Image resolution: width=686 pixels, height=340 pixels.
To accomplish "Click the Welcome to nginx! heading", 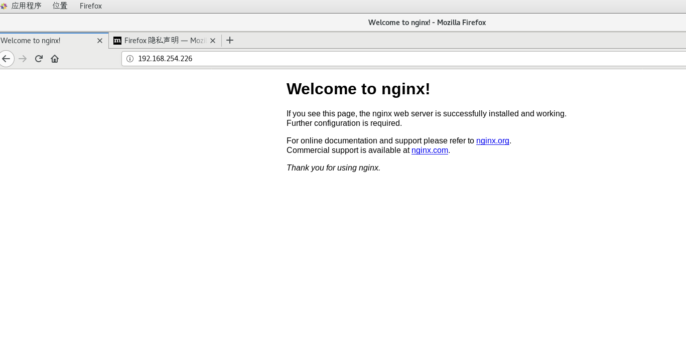I will pos(358,89).
